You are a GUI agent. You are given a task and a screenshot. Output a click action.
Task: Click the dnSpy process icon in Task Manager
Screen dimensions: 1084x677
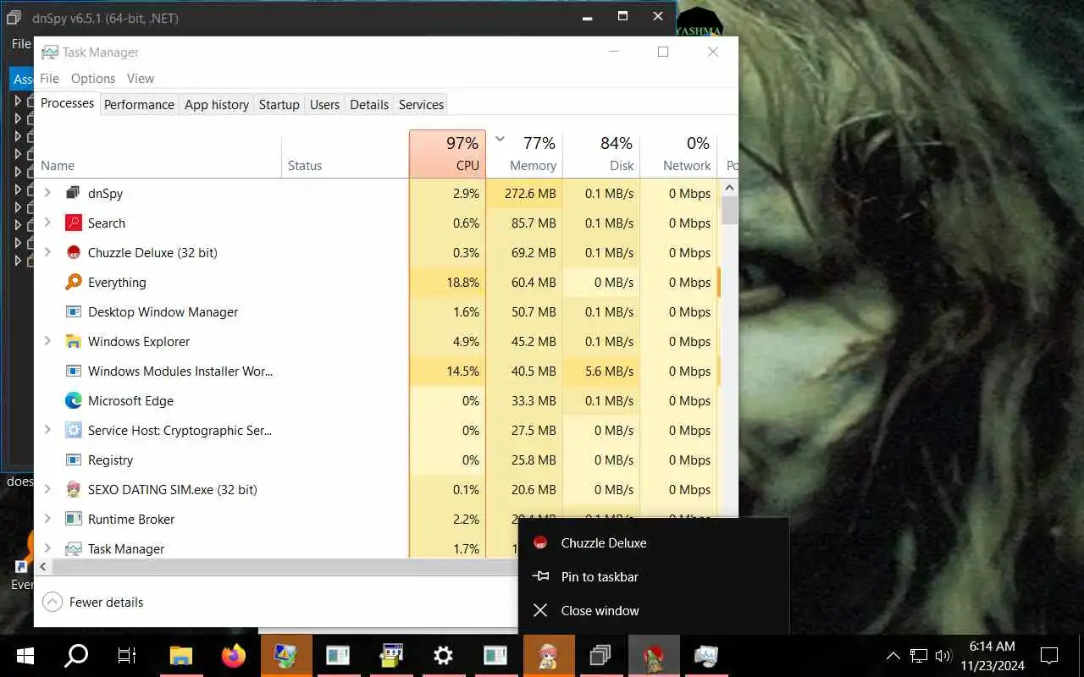click(73, 193)
